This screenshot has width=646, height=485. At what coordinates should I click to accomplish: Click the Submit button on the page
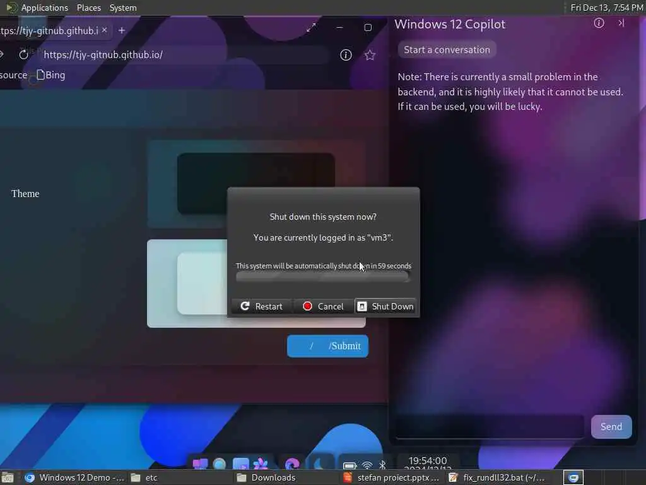pyautogui.click(x=327, y=346)
